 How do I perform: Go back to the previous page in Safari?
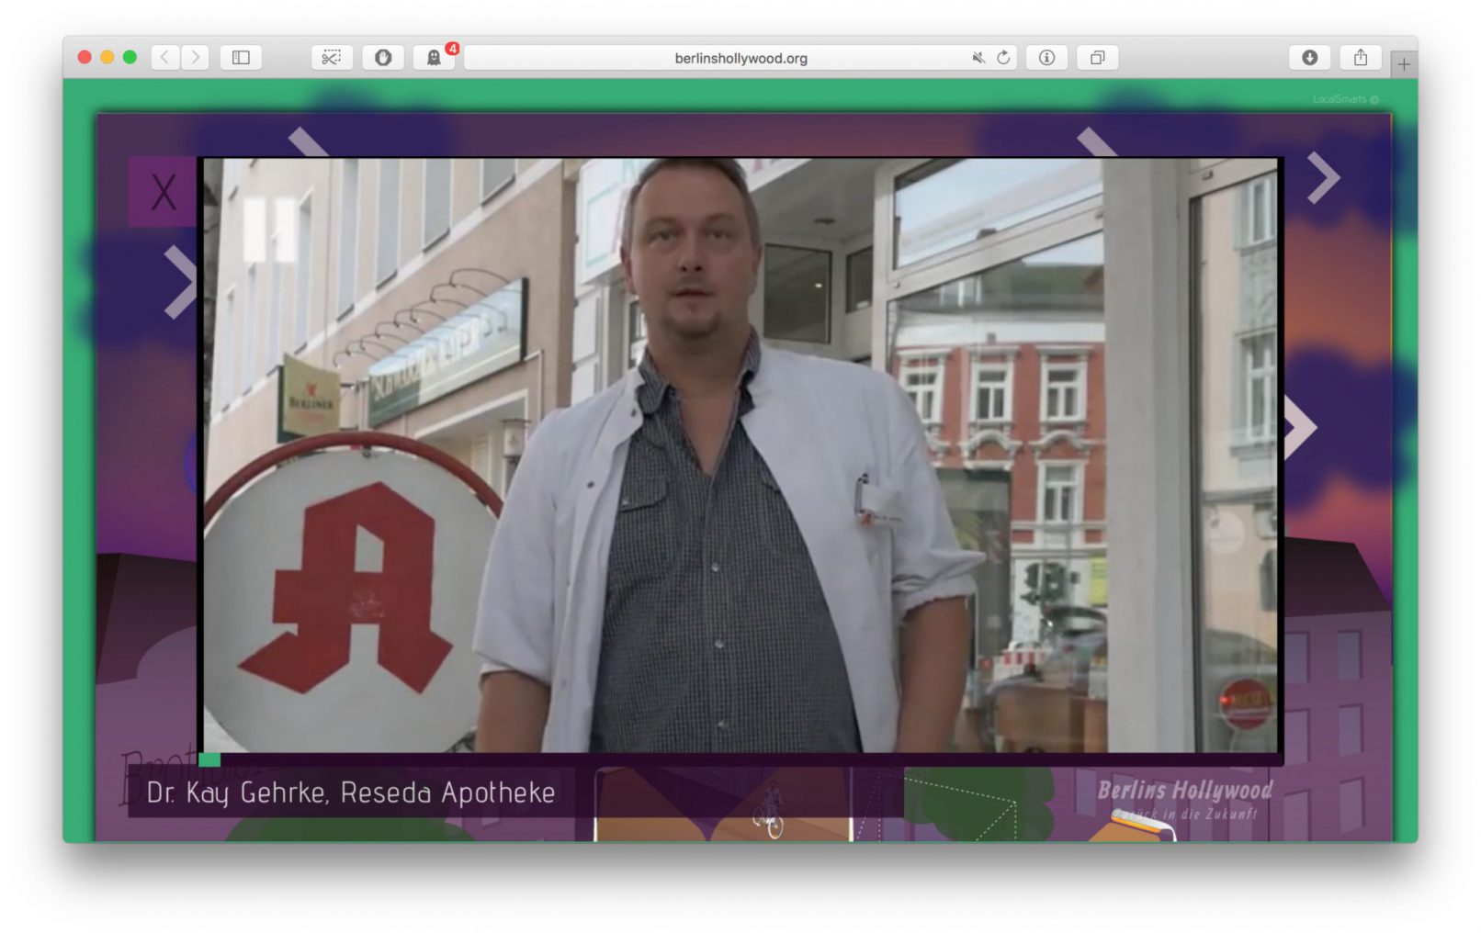tap(164, 58)
